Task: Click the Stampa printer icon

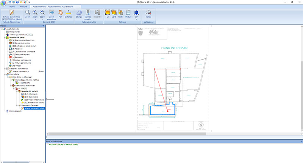Action: [79, 14]
